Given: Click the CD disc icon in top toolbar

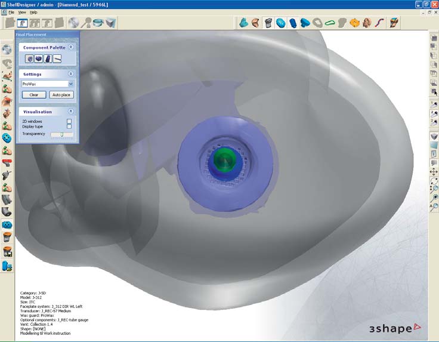Looking at the screenshot, I should [74, 23].
